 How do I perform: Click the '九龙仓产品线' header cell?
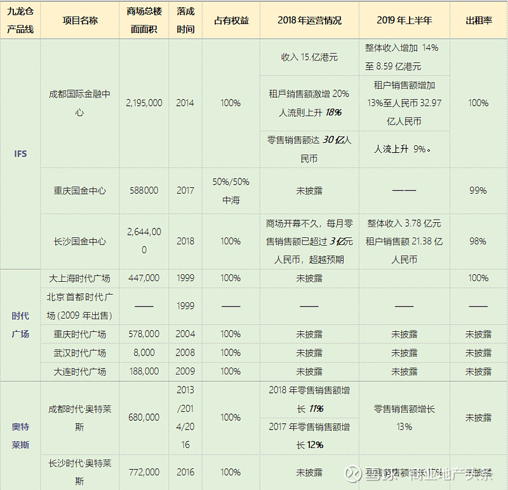tap(20, 20)
